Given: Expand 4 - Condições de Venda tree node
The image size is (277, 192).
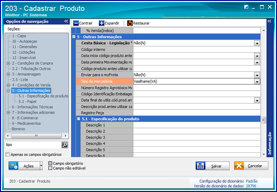Looking at the screenshot, I should coord(8,85).
